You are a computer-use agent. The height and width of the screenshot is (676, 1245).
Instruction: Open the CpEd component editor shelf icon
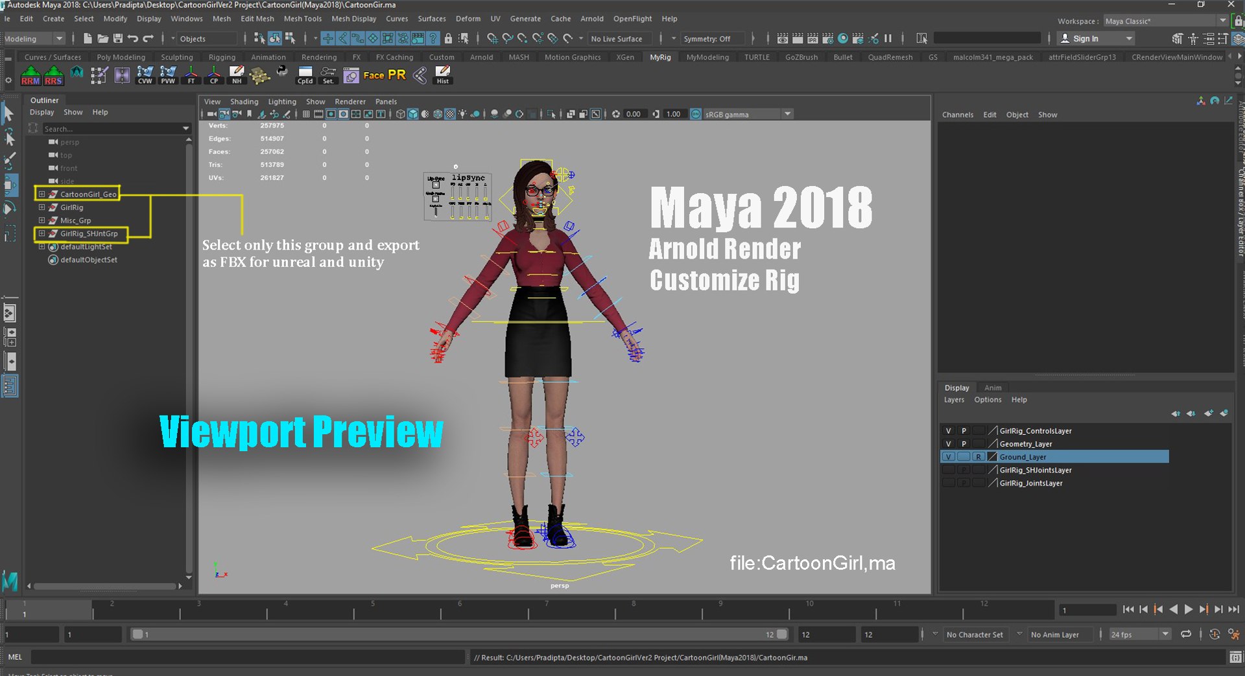[305, 75]
